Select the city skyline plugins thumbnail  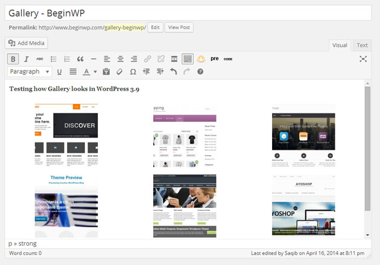coord(303,135)
